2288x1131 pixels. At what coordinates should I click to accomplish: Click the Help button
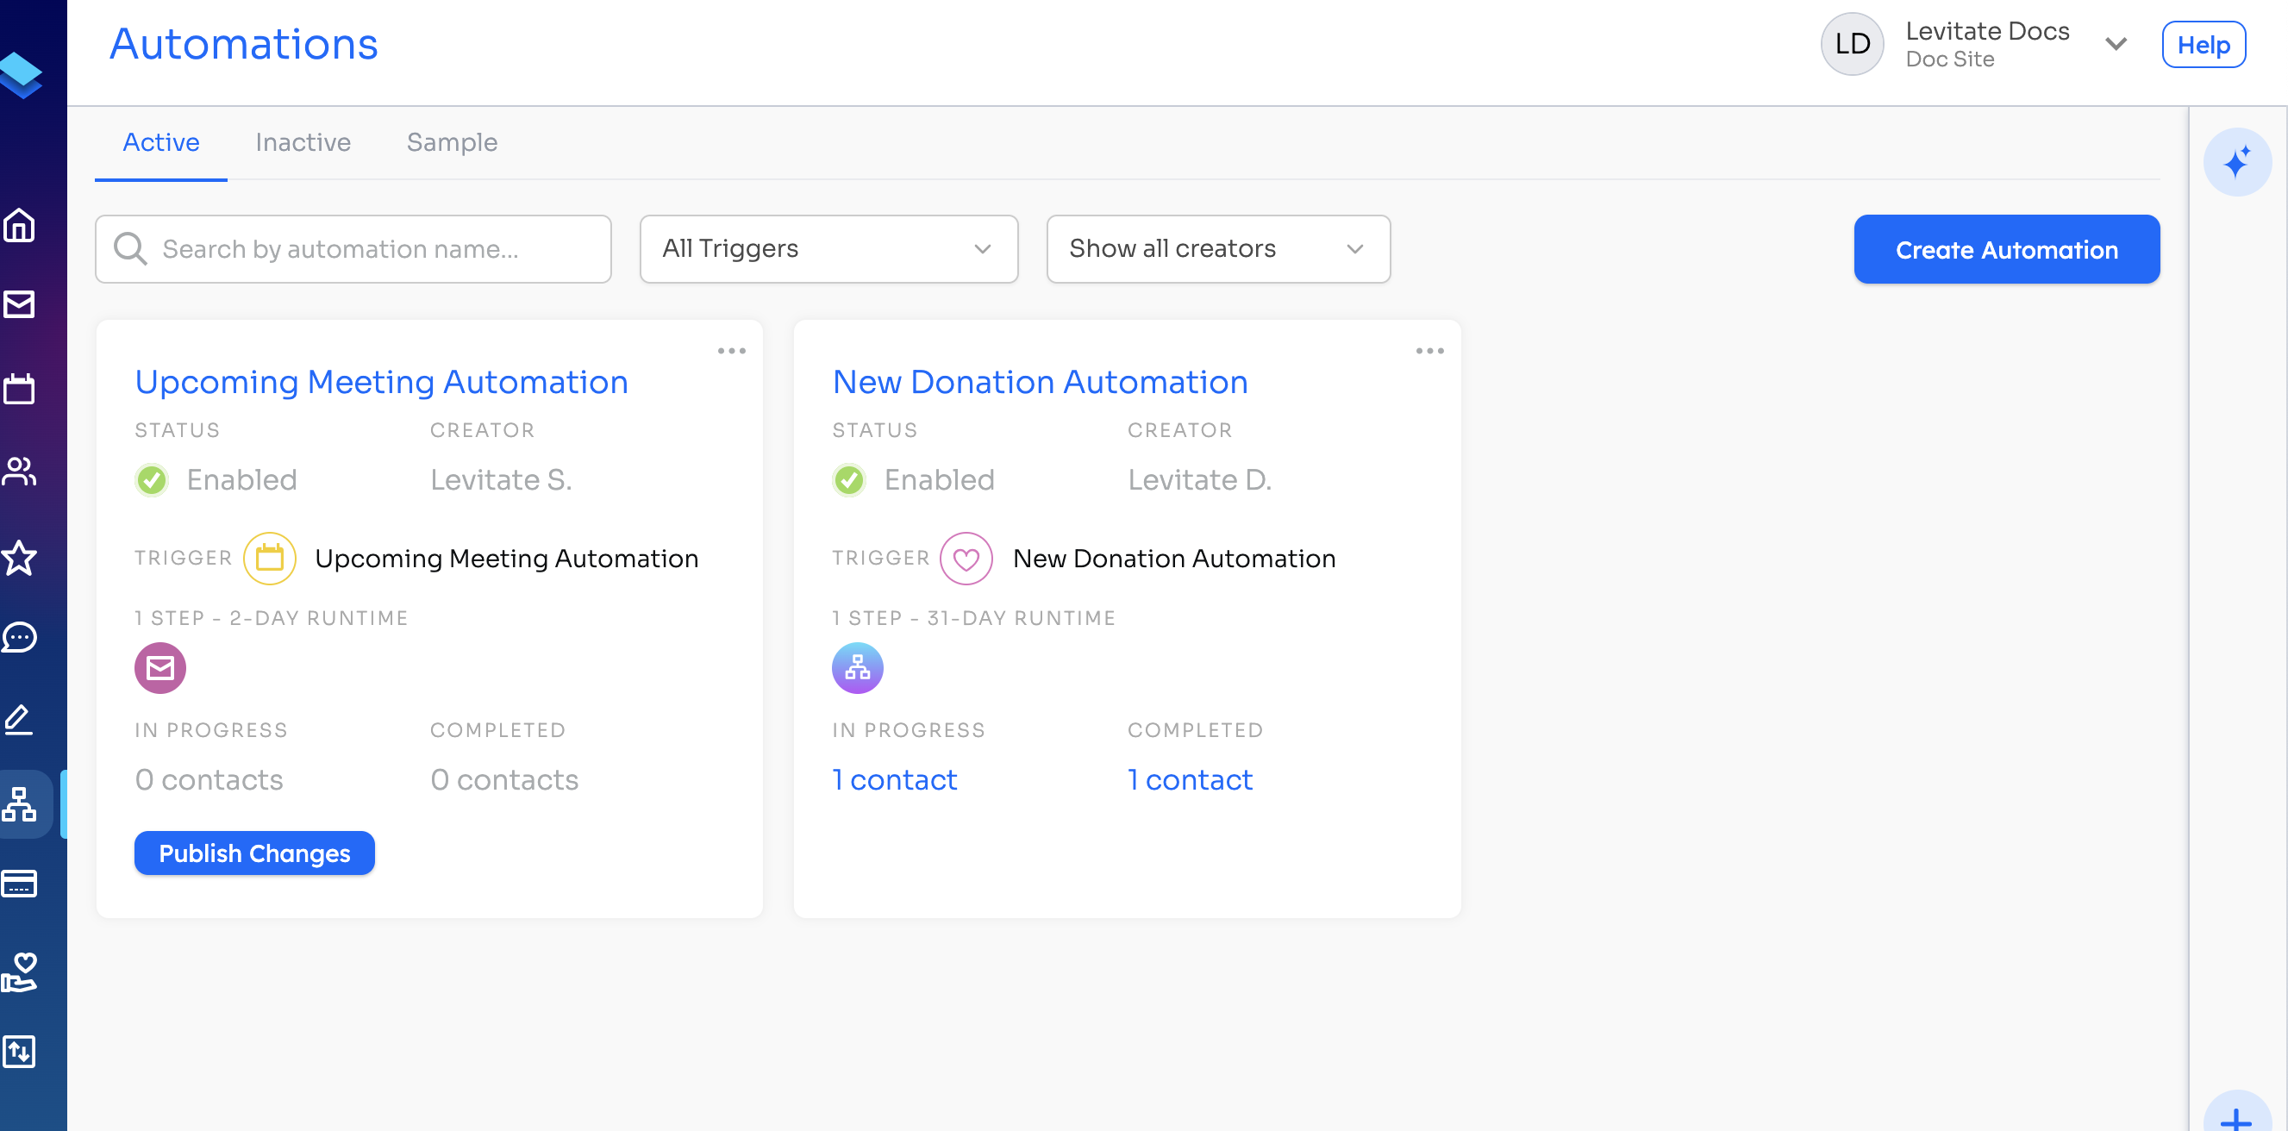click(2203, 44)
